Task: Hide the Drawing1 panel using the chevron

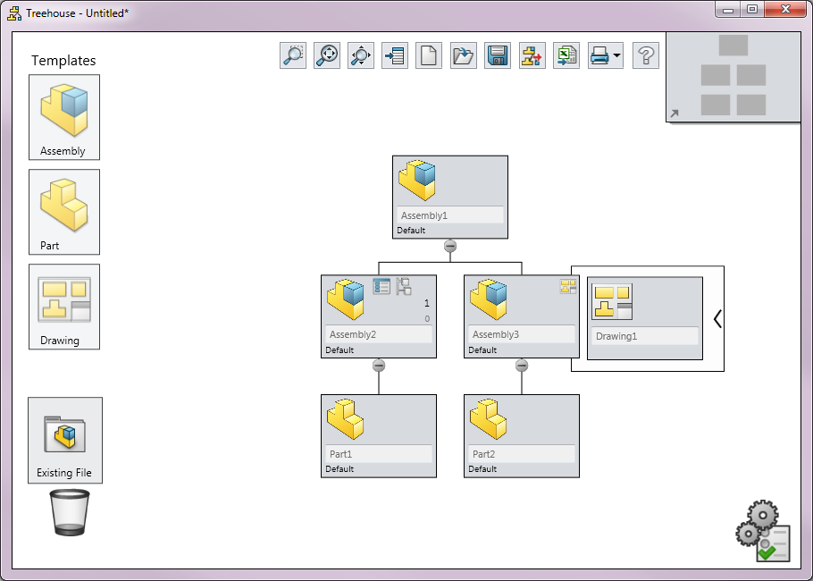Action: coord(717,318)
